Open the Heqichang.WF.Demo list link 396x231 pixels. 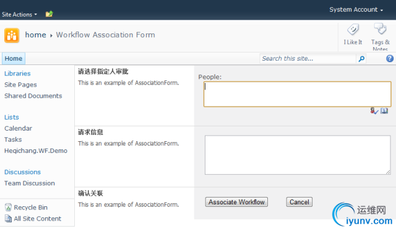pyautogui.click(x=36, y=150)
